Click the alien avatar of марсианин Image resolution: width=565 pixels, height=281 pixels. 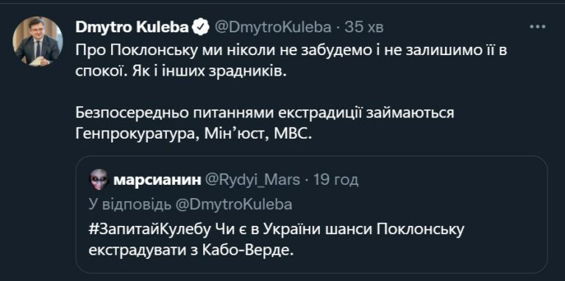[99, 179]
